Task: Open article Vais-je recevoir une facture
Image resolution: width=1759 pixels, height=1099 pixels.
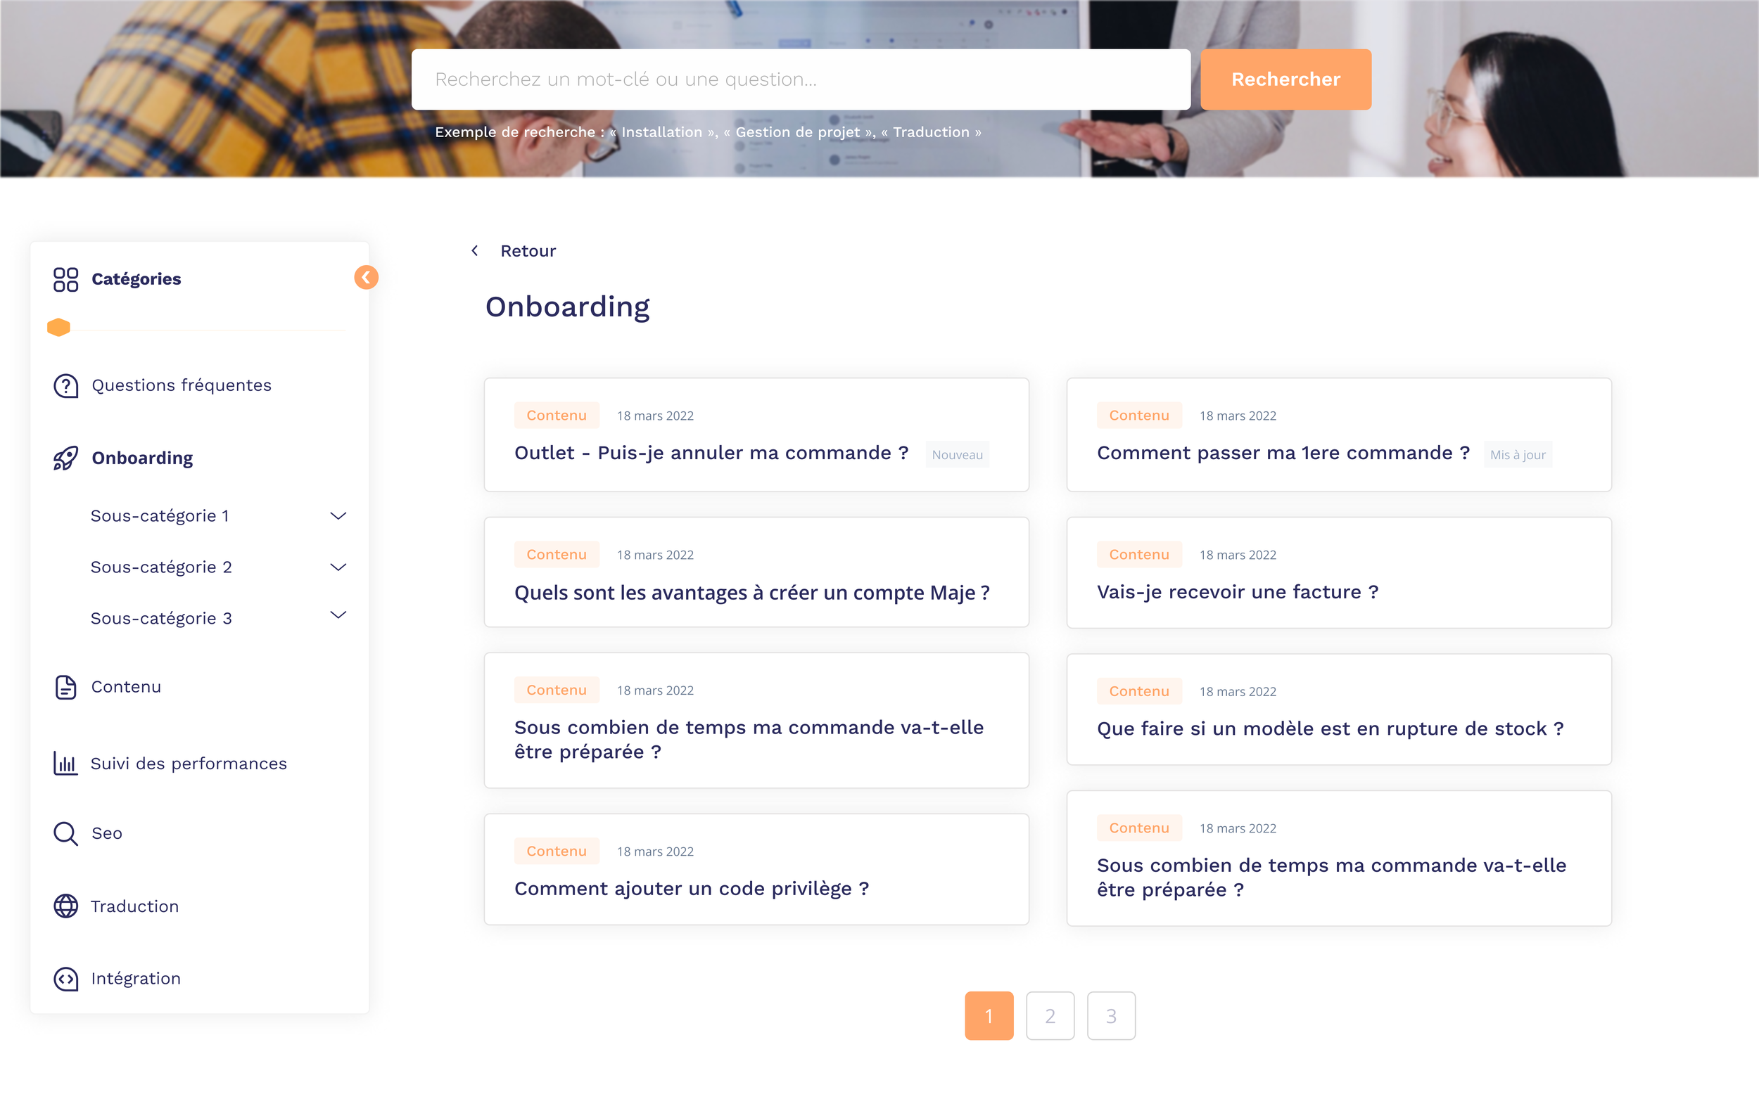Action: click(x=1237, y=591)
